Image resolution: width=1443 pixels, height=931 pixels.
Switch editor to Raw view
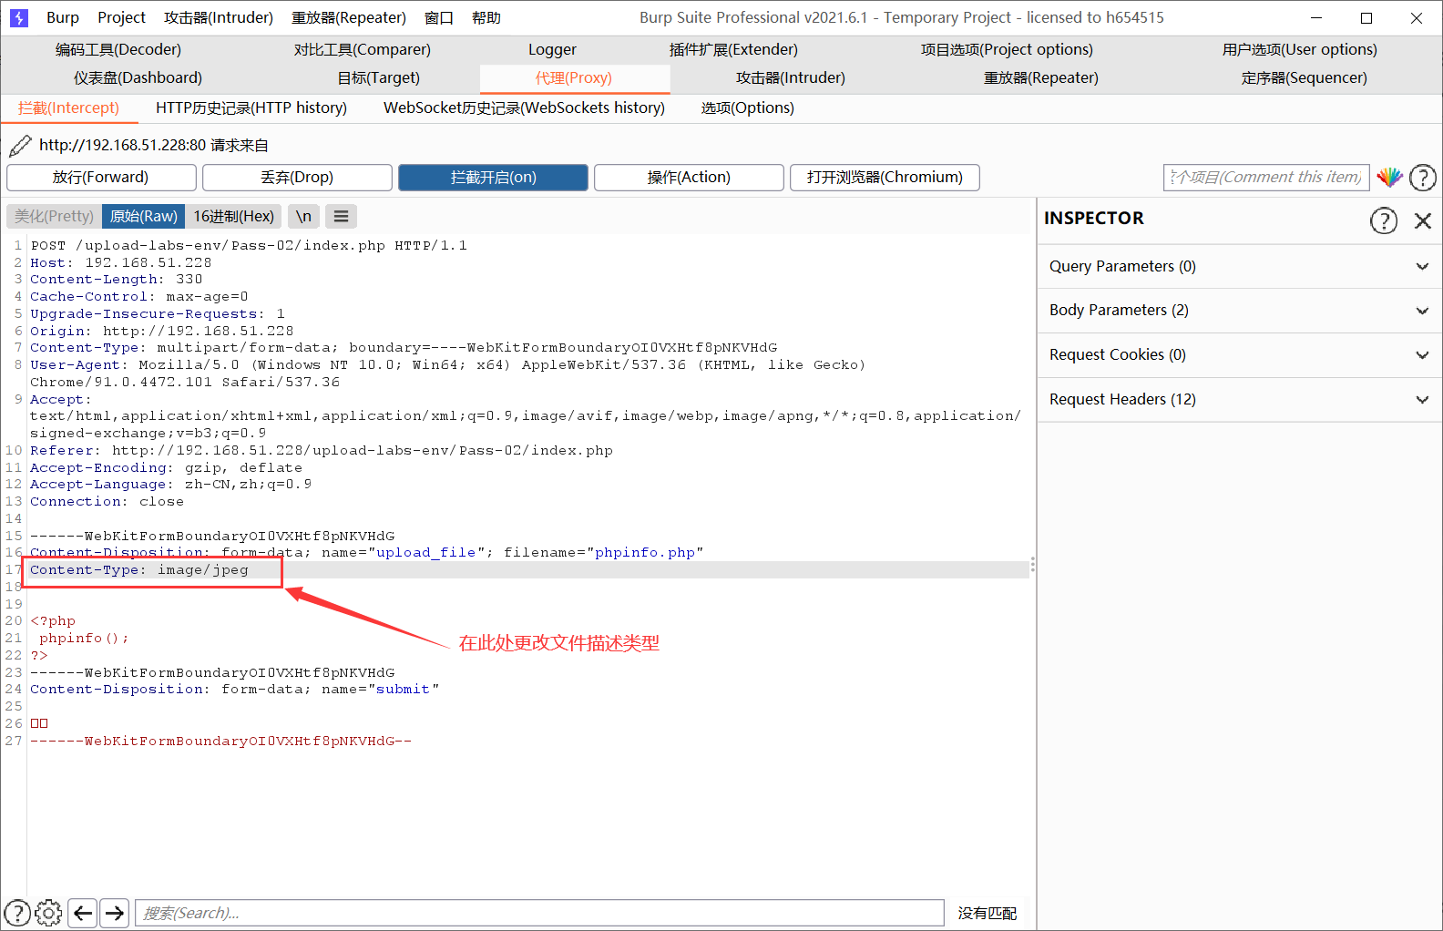[143, 216]
